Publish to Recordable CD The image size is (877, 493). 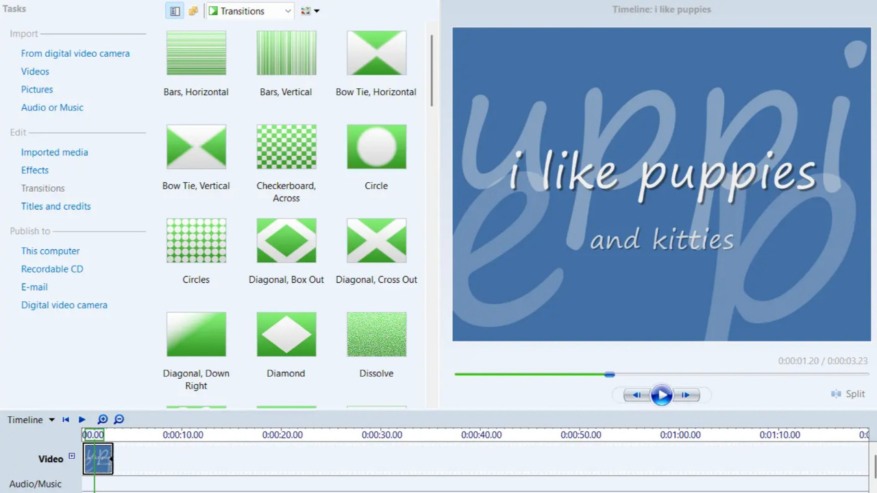52,269
